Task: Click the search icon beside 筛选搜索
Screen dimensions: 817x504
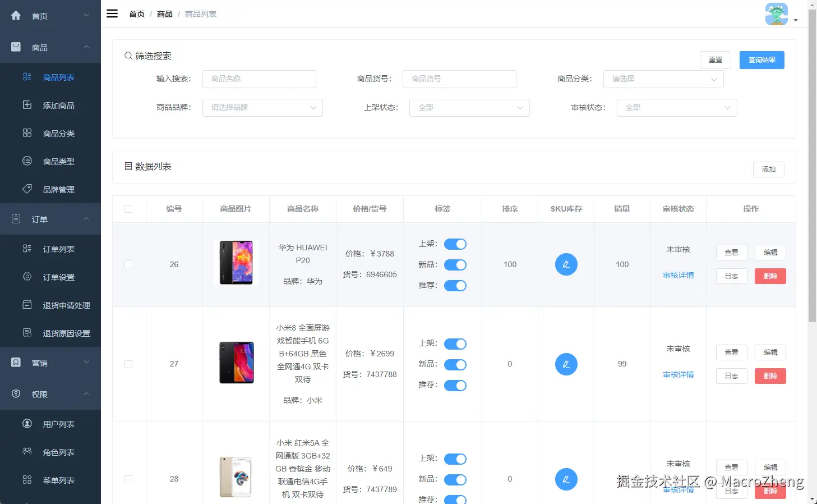Action: click(128, 56)
